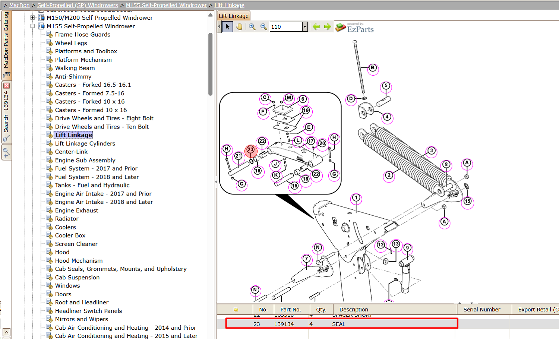Open the Hood Mechanism tree item
This screenshot has height=339, width=559.
point(79,261)
